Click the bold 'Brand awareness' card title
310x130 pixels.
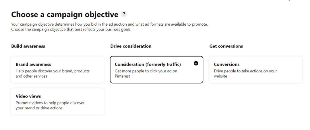click(x=33, y=64)
